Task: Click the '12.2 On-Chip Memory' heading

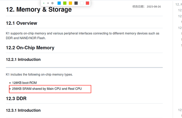Action: click(30, 48)
